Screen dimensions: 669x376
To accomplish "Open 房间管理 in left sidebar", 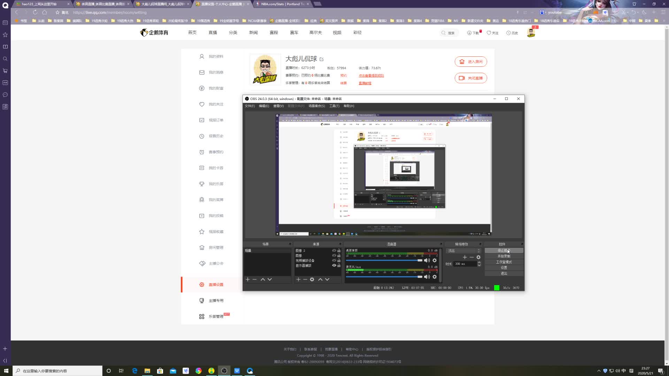I will 216,248.
